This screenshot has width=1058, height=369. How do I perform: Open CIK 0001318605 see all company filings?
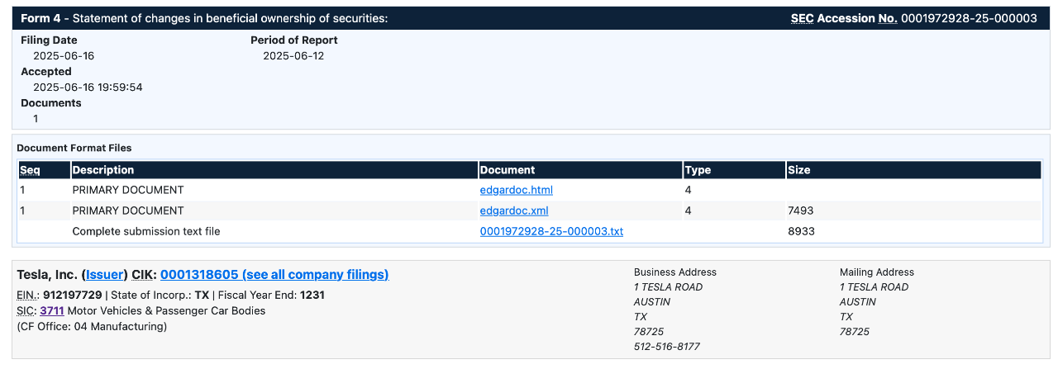pyautogui.click(x=274, y=274)
